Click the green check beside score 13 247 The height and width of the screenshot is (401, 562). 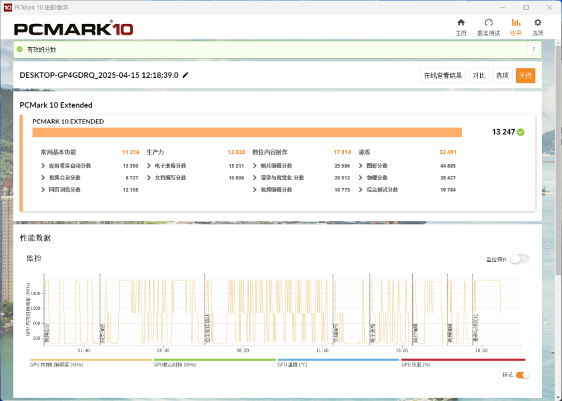[x=521, y=132]
